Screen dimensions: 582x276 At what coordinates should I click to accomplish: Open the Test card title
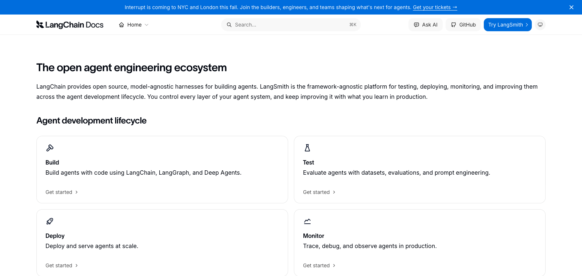click(308, 162)
